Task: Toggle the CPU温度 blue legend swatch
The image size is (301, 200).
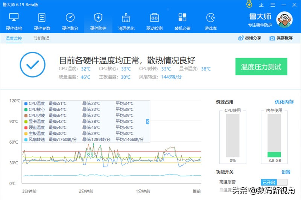Action: pos(26,104)
